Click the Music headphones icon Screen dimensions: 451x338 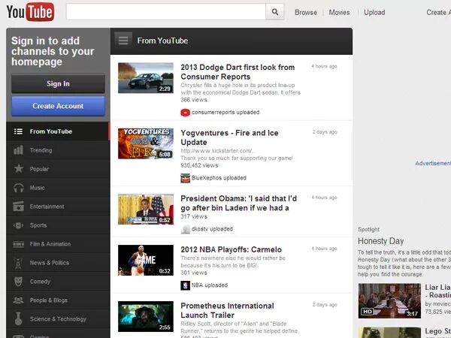pos(18,188)
